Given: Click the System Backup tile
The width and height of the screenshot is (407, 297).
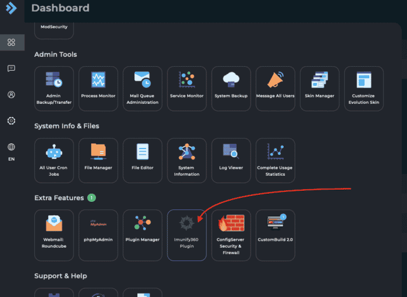Looking at the screenshot, I should click(x=231, y=88).
